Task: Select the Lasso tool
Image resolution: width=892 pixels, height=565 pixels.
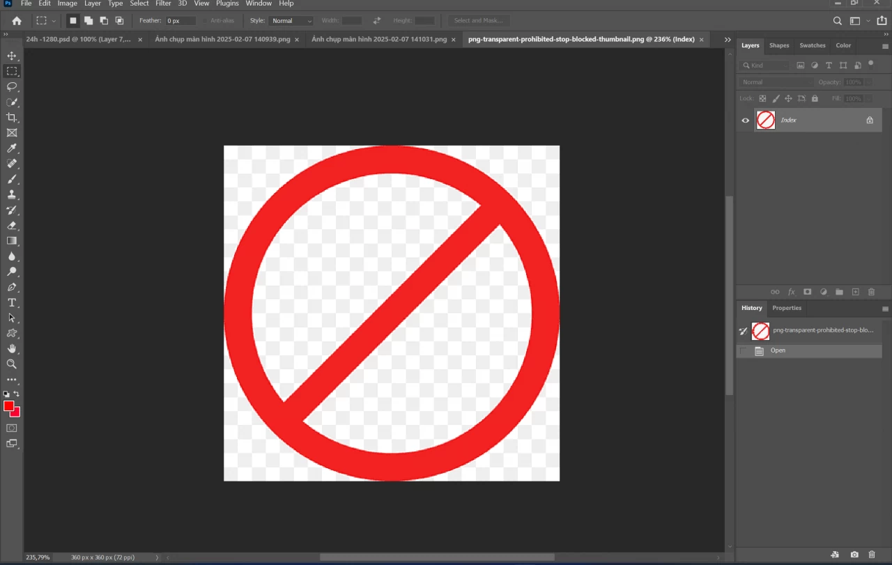Action: [x=12, y=86]
